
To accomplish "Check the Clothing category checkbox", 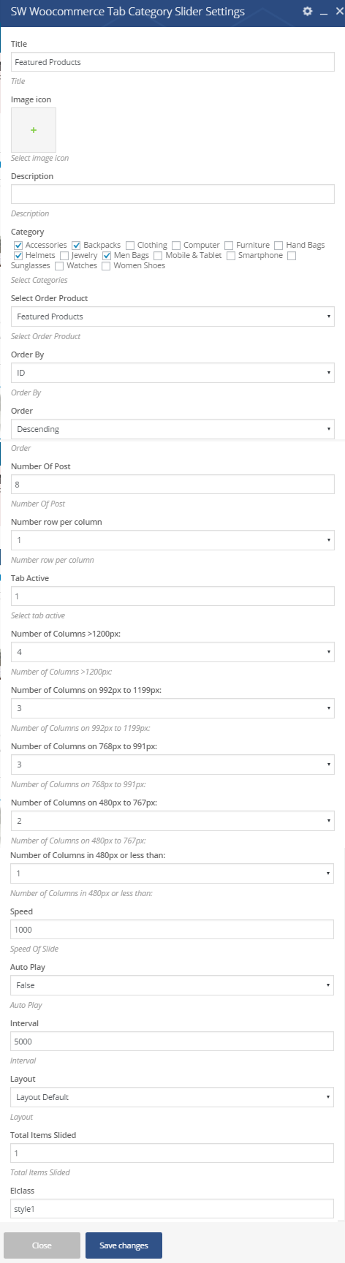I will [x=130, y=246].
